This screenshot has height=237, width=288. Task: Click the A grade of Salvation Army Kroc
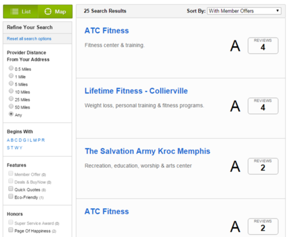click(235, 167)
